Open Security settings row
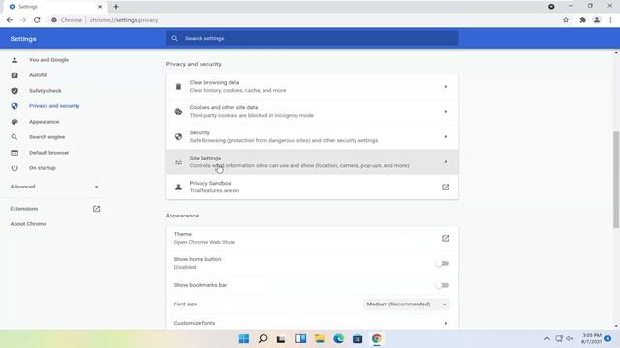The image size is (620, 348). pyautogui.click(x=312, y=136)
